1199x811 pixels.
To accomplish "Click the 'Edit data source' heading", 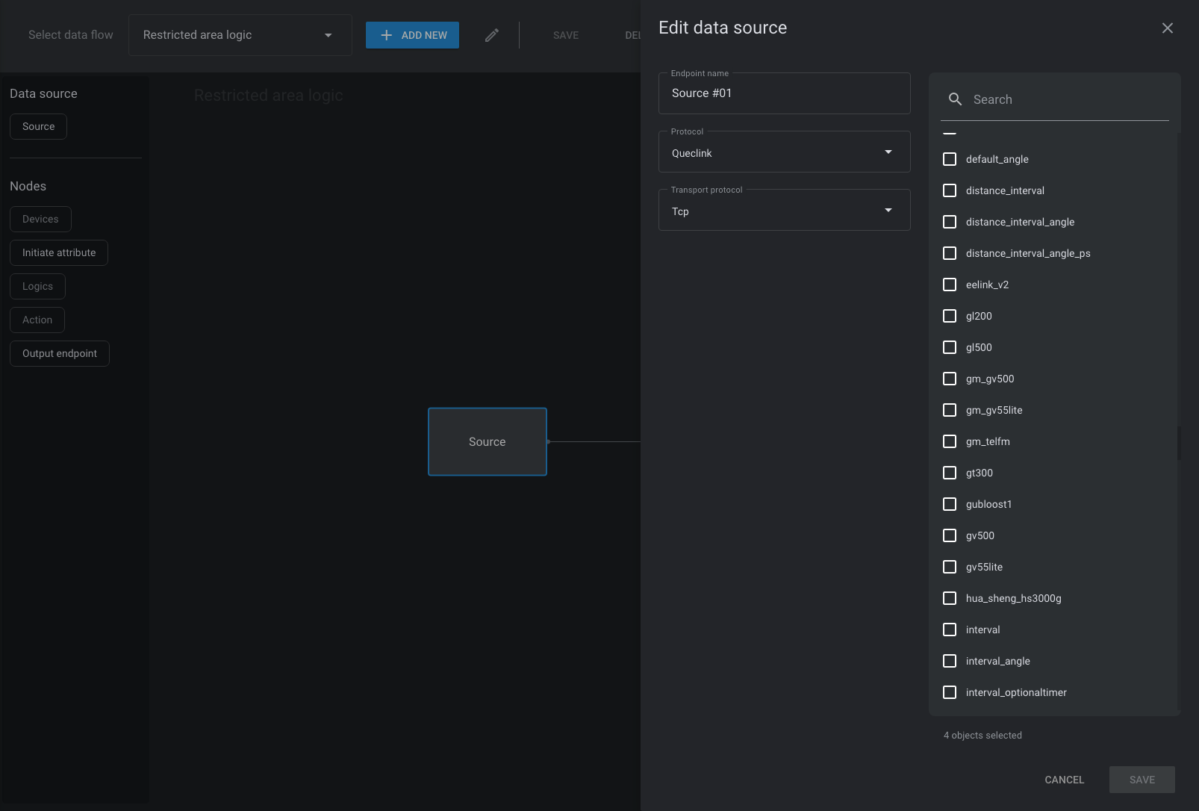I will (723, 28).
